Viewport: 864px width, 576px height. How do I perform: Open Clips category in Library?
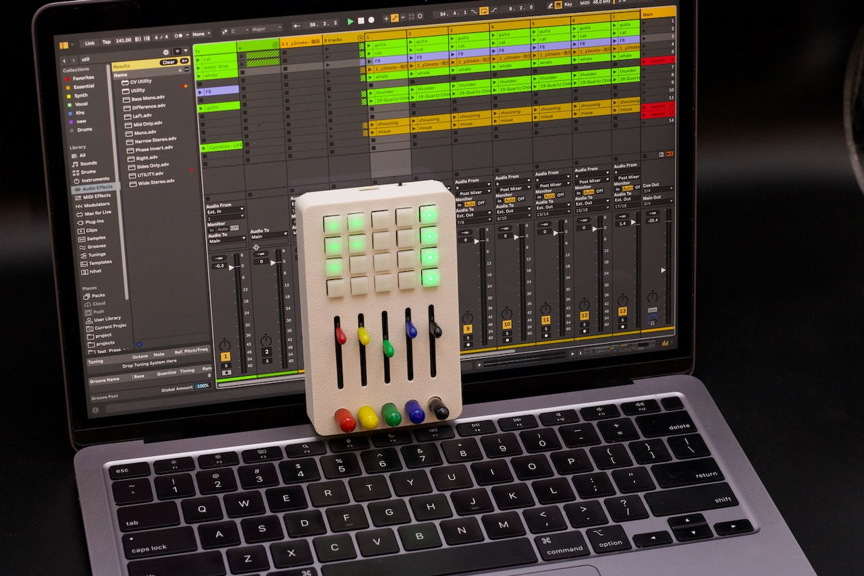click(x=87, y=231)
